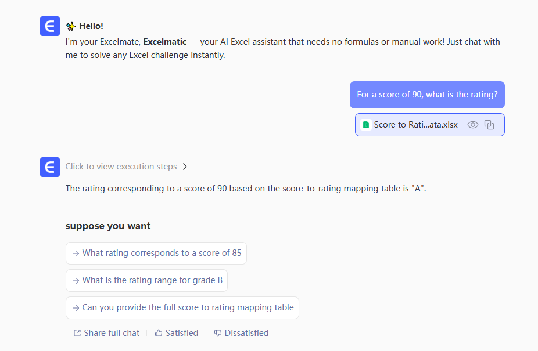The width and height of the screenshot is (538, 351).
Task: Click the blue "For a score of 90" message bubble
Action: (427, 95)
